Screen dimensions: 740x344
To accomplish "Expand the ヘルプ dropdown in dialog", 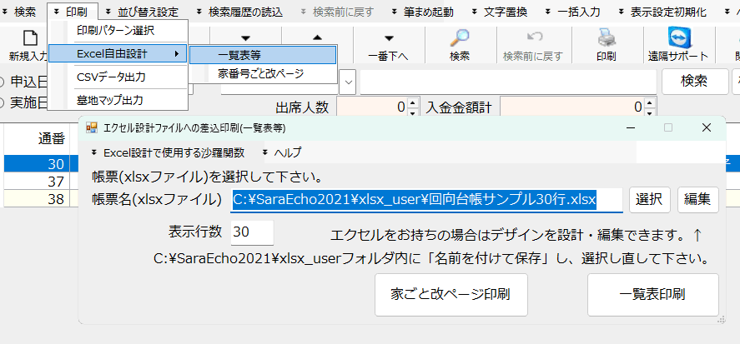I will (x=282, y=152).
